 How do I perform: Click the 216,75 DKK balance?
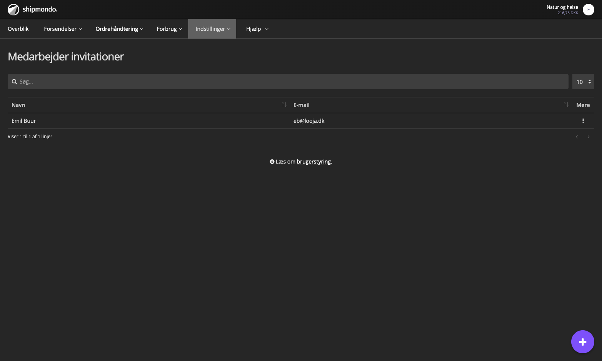pos(568,13)
